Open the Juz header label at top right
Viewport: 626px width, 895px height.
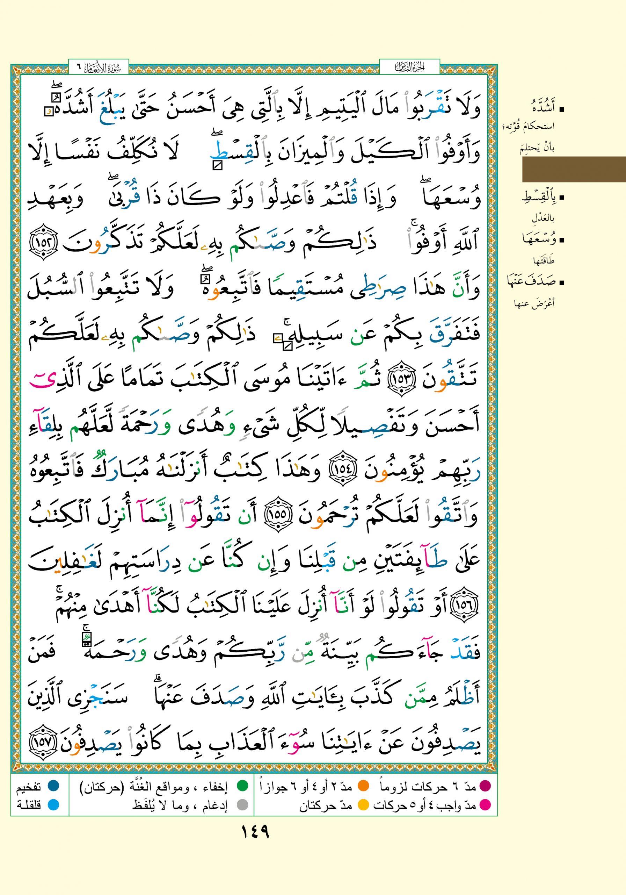click(409, 67)
